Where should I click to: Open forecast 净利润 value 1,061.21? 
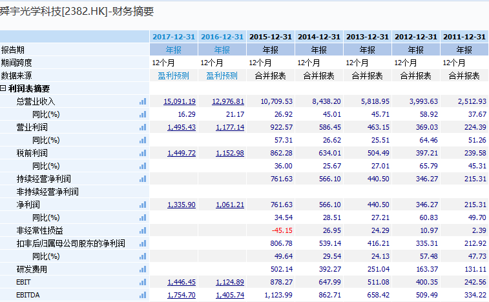[x=230, y=205]
